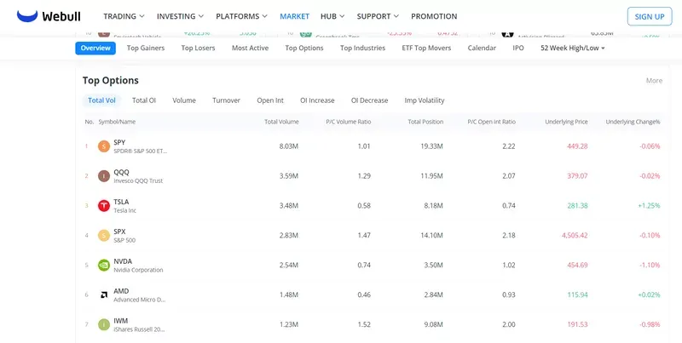Click the Symbol/Name column header

(117, 122)
